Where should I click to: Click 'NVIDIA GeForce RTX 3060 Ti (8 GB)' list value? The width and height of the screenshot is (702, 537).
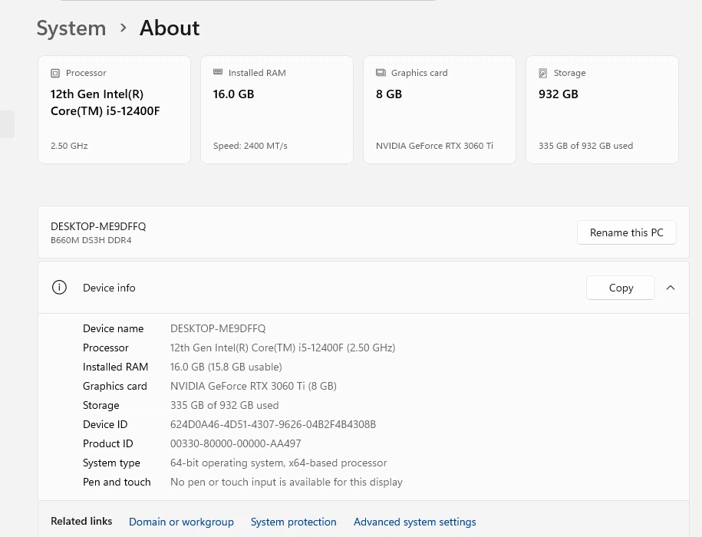253,386
